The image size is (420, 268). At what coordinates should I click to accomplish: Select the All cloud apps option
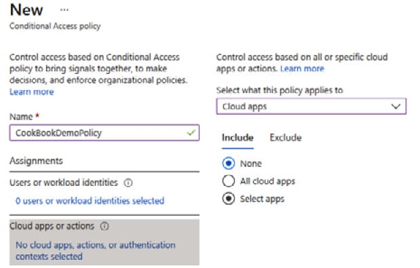[x=229, y=181]
